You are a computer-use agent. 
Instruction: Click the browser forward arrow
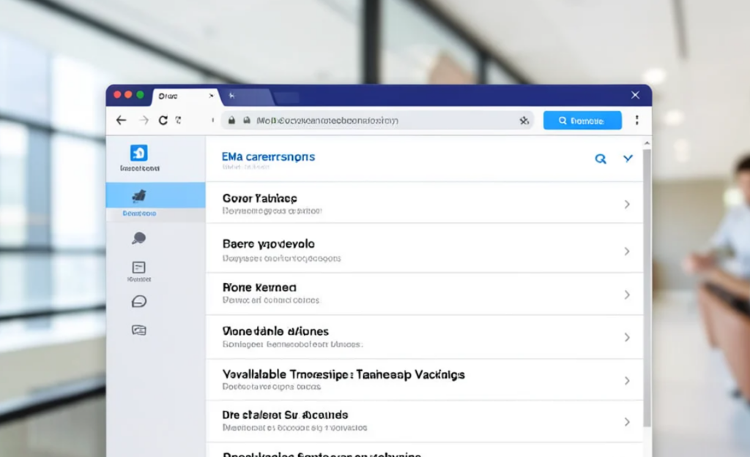point(144,121)
